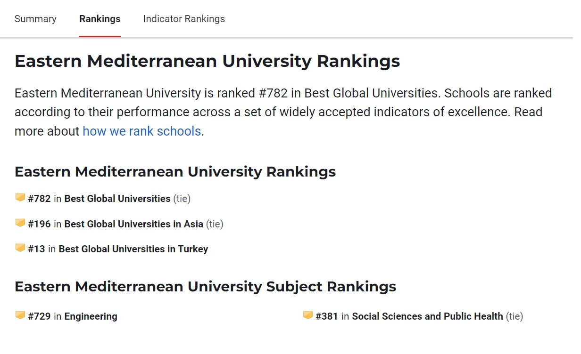581x354 pixels.
Task: Open the 'how we rank schools' link
Action: (141, 131)
